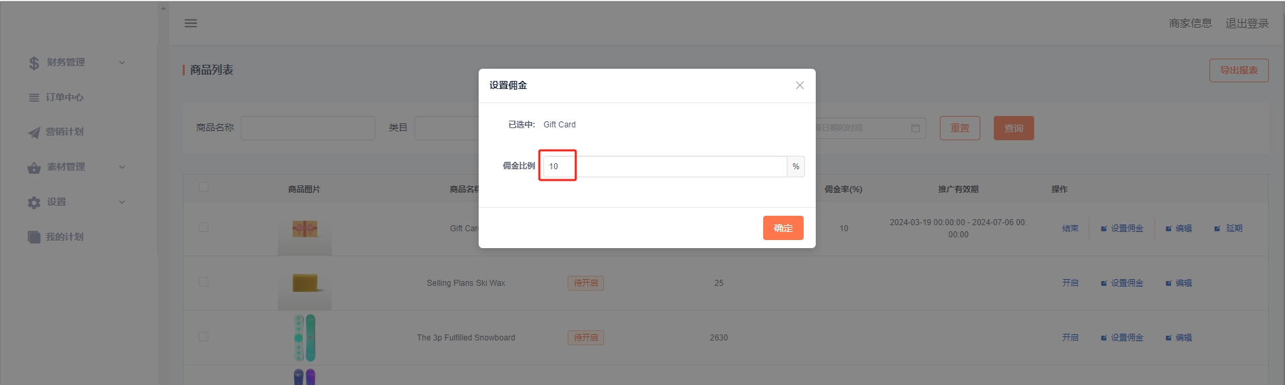Click the dollar icon for 财务管理
The image size is (1285, 385).
tap(34, 63)
